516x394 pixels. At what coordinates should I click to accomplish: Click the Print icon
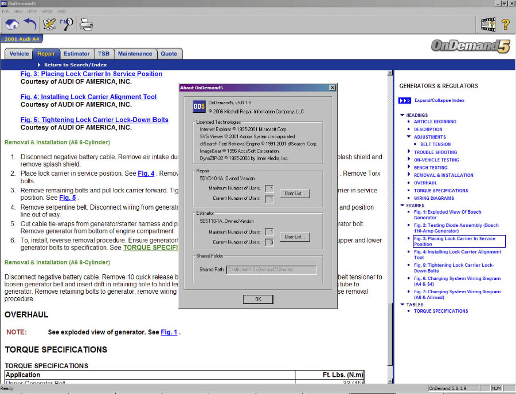(86, 25)
